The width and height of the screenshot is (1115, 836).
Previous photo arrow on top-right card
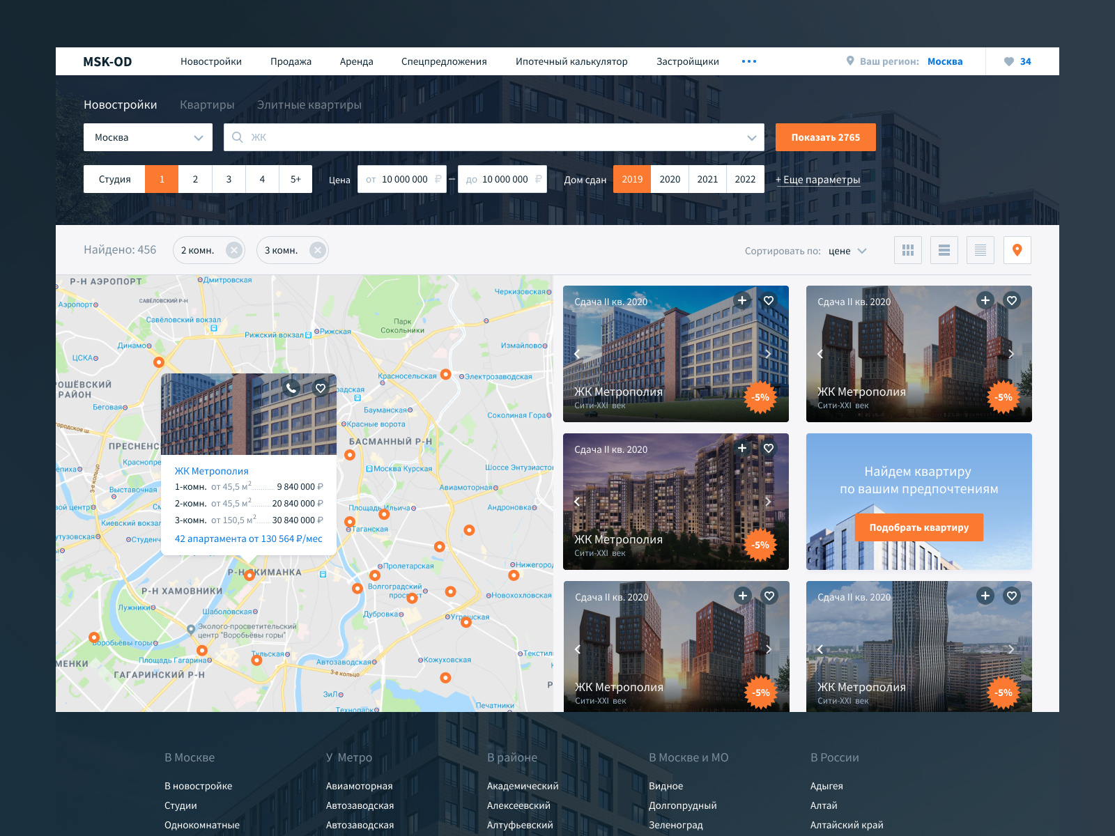click(820, 353)
